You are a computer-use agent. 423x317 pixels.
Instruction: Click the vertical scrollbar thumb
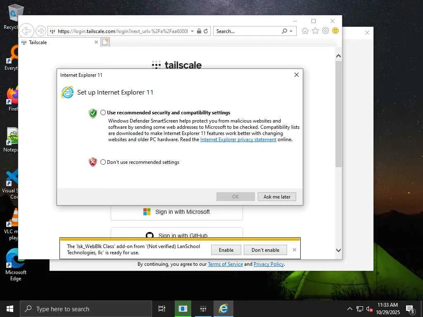339,114
